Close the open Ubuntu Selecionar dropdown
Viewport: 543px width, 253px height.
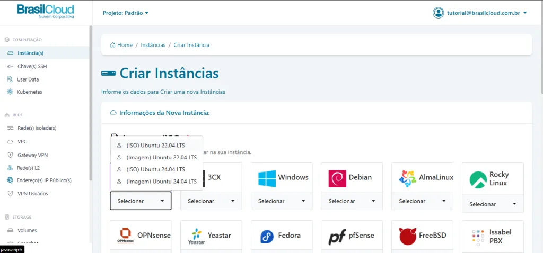(141, 201)
